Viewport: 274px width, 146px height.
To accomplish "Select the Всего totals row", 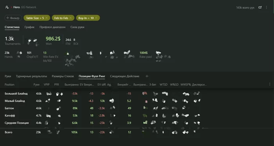I will 137,132.
